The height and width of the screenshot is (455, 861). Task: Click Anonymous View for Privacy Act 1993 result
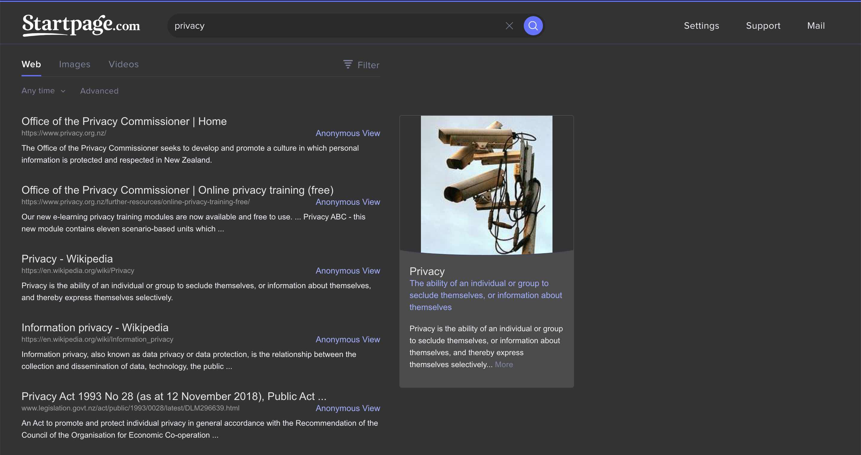point(347,408)
